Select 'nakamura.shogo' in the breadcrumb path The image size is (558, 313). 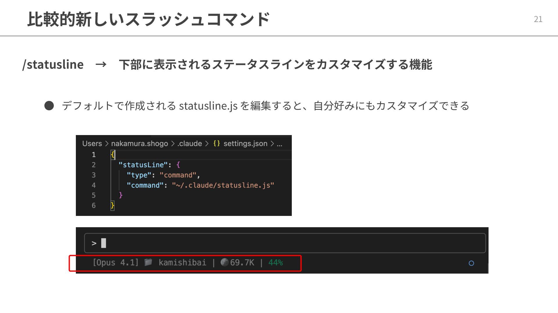tap(139, 143)
